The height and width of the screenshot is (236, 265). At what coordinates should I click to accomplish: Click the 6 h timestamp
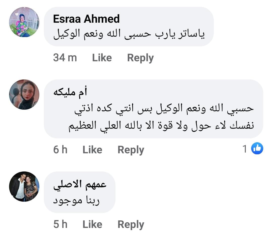[60, 150]
